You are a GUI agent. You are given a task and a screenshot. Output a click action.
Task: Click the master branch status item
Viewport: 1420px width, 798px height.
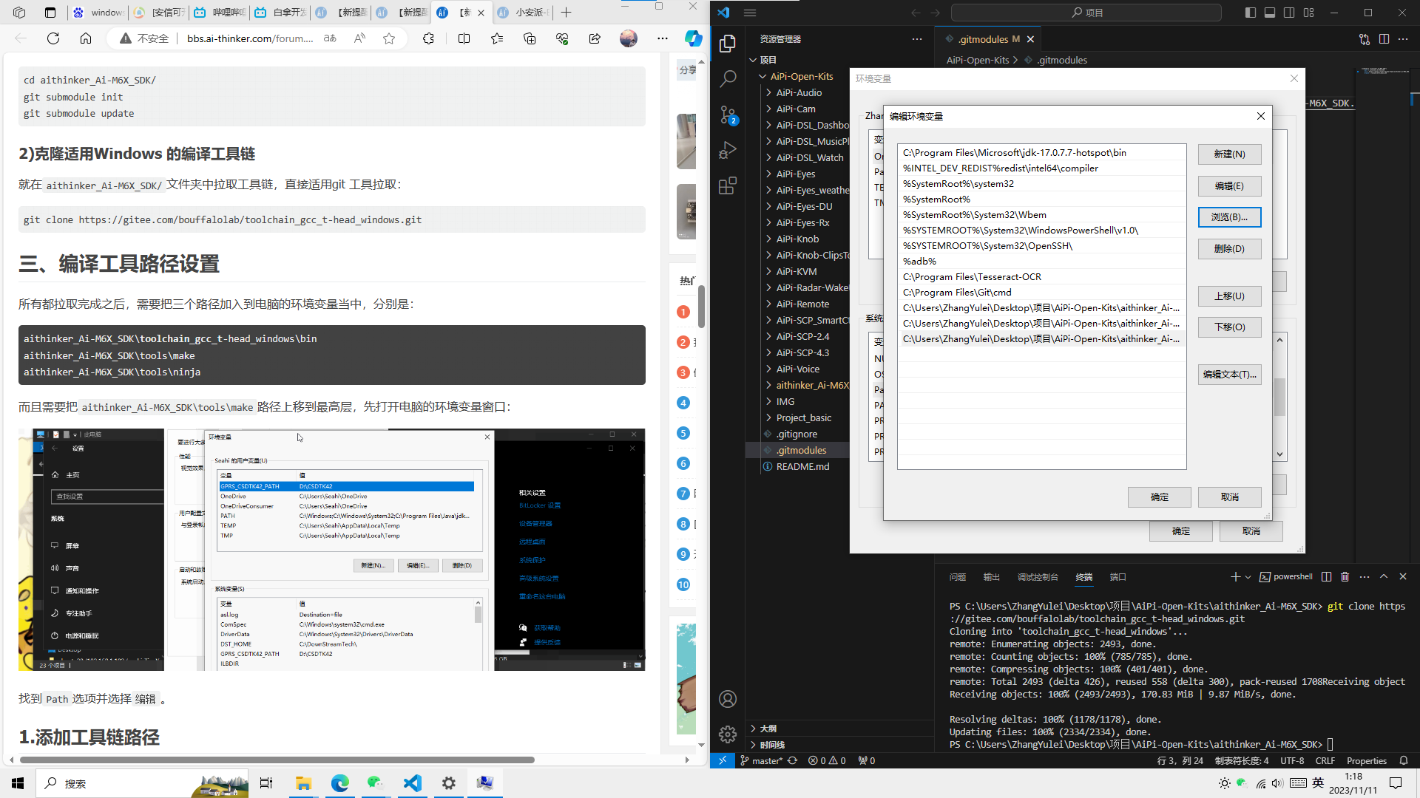coord(761,760)
